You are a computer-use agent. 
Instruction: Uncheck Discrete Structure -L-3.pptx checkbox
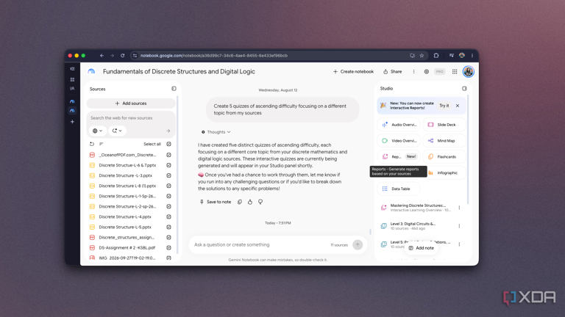coord(168,176)
